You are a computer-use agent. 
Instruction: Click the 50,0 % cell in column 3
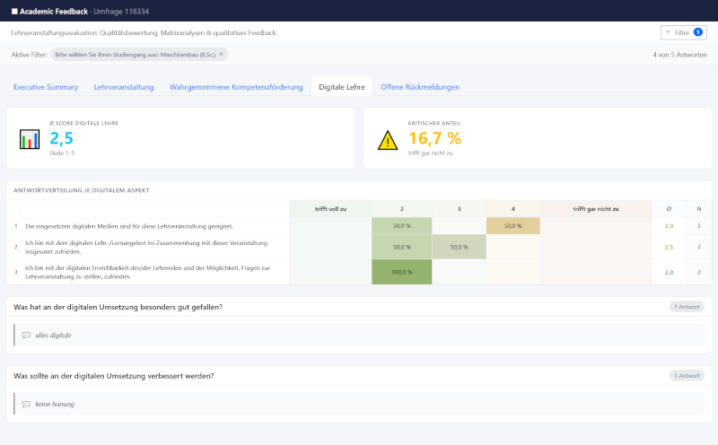459,247
